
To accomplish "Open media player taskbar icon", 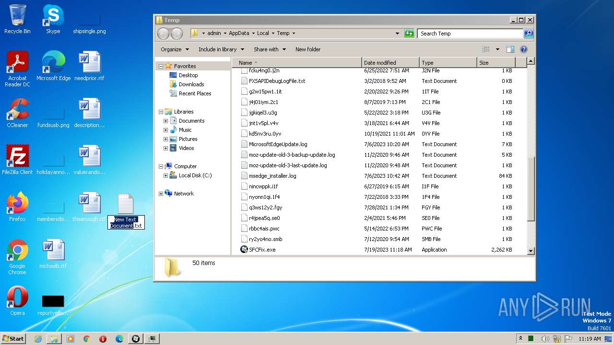I will [71, 339].
